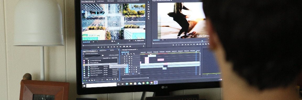This screenshot has width=302, height=100.
Task: Switch Project panel to Icon View
Action: (x=89, y=80)
